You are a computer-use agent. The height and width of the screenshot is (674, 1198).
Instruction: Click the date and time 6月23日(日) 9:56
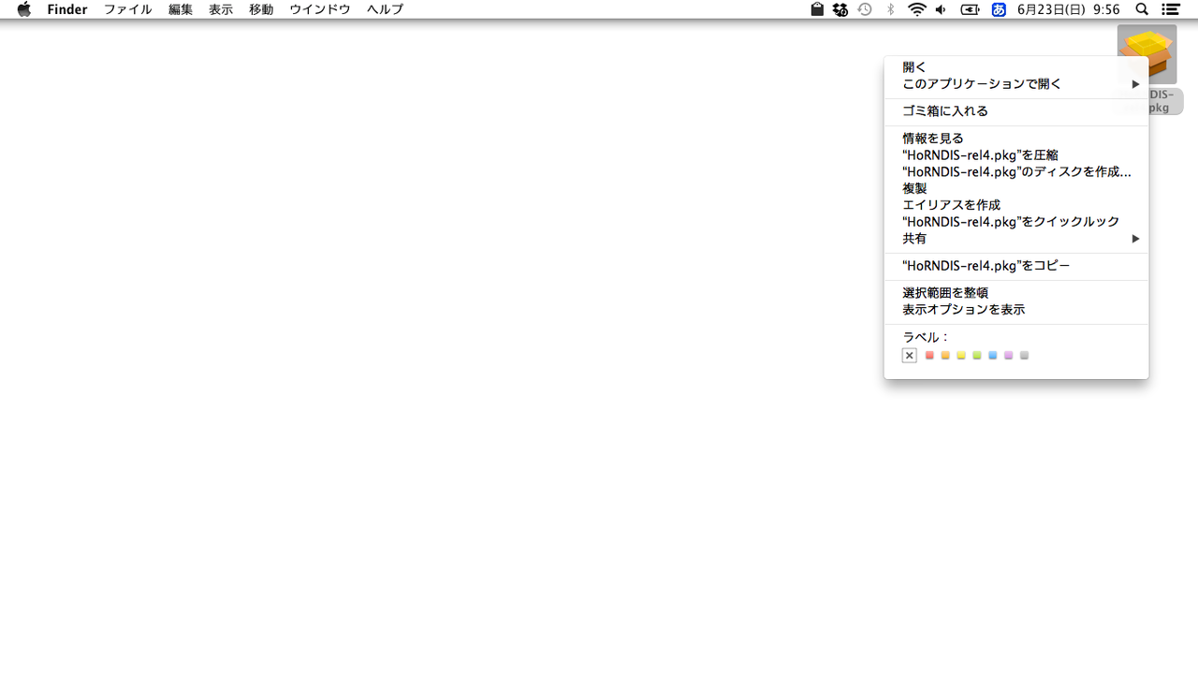(x=1069, y=9)
